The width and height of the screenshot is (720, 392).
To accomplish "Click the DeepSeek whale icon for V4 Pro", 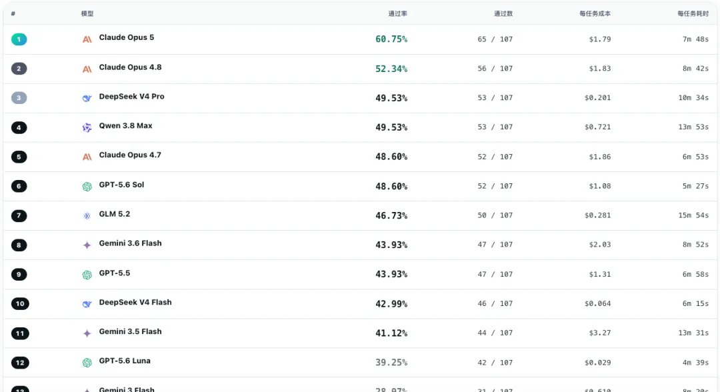I will click(x=87, y=98).
